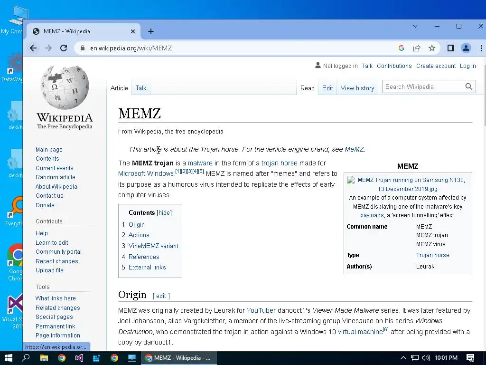The width and height of the screenshot is (486, 365).
Task: Click What links here tool
Action: click(x=56, y=298)
